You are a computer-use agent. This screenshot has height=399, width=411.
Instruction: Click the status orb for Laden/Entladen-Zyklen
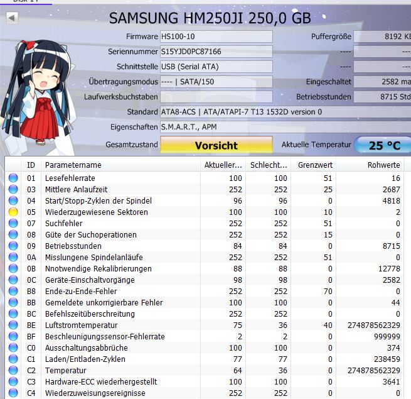[13, 359]
